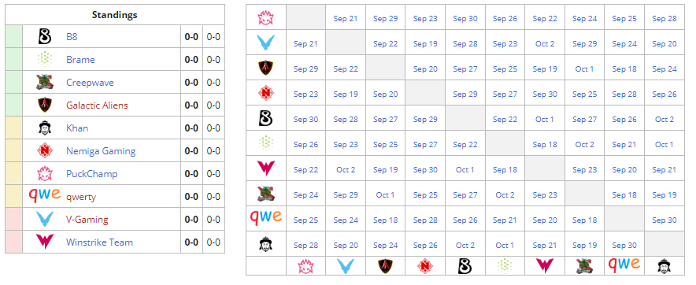This screenshot has height=285, width=696.
Task: Open the V-Gaming team link
Action: (87, 220)
